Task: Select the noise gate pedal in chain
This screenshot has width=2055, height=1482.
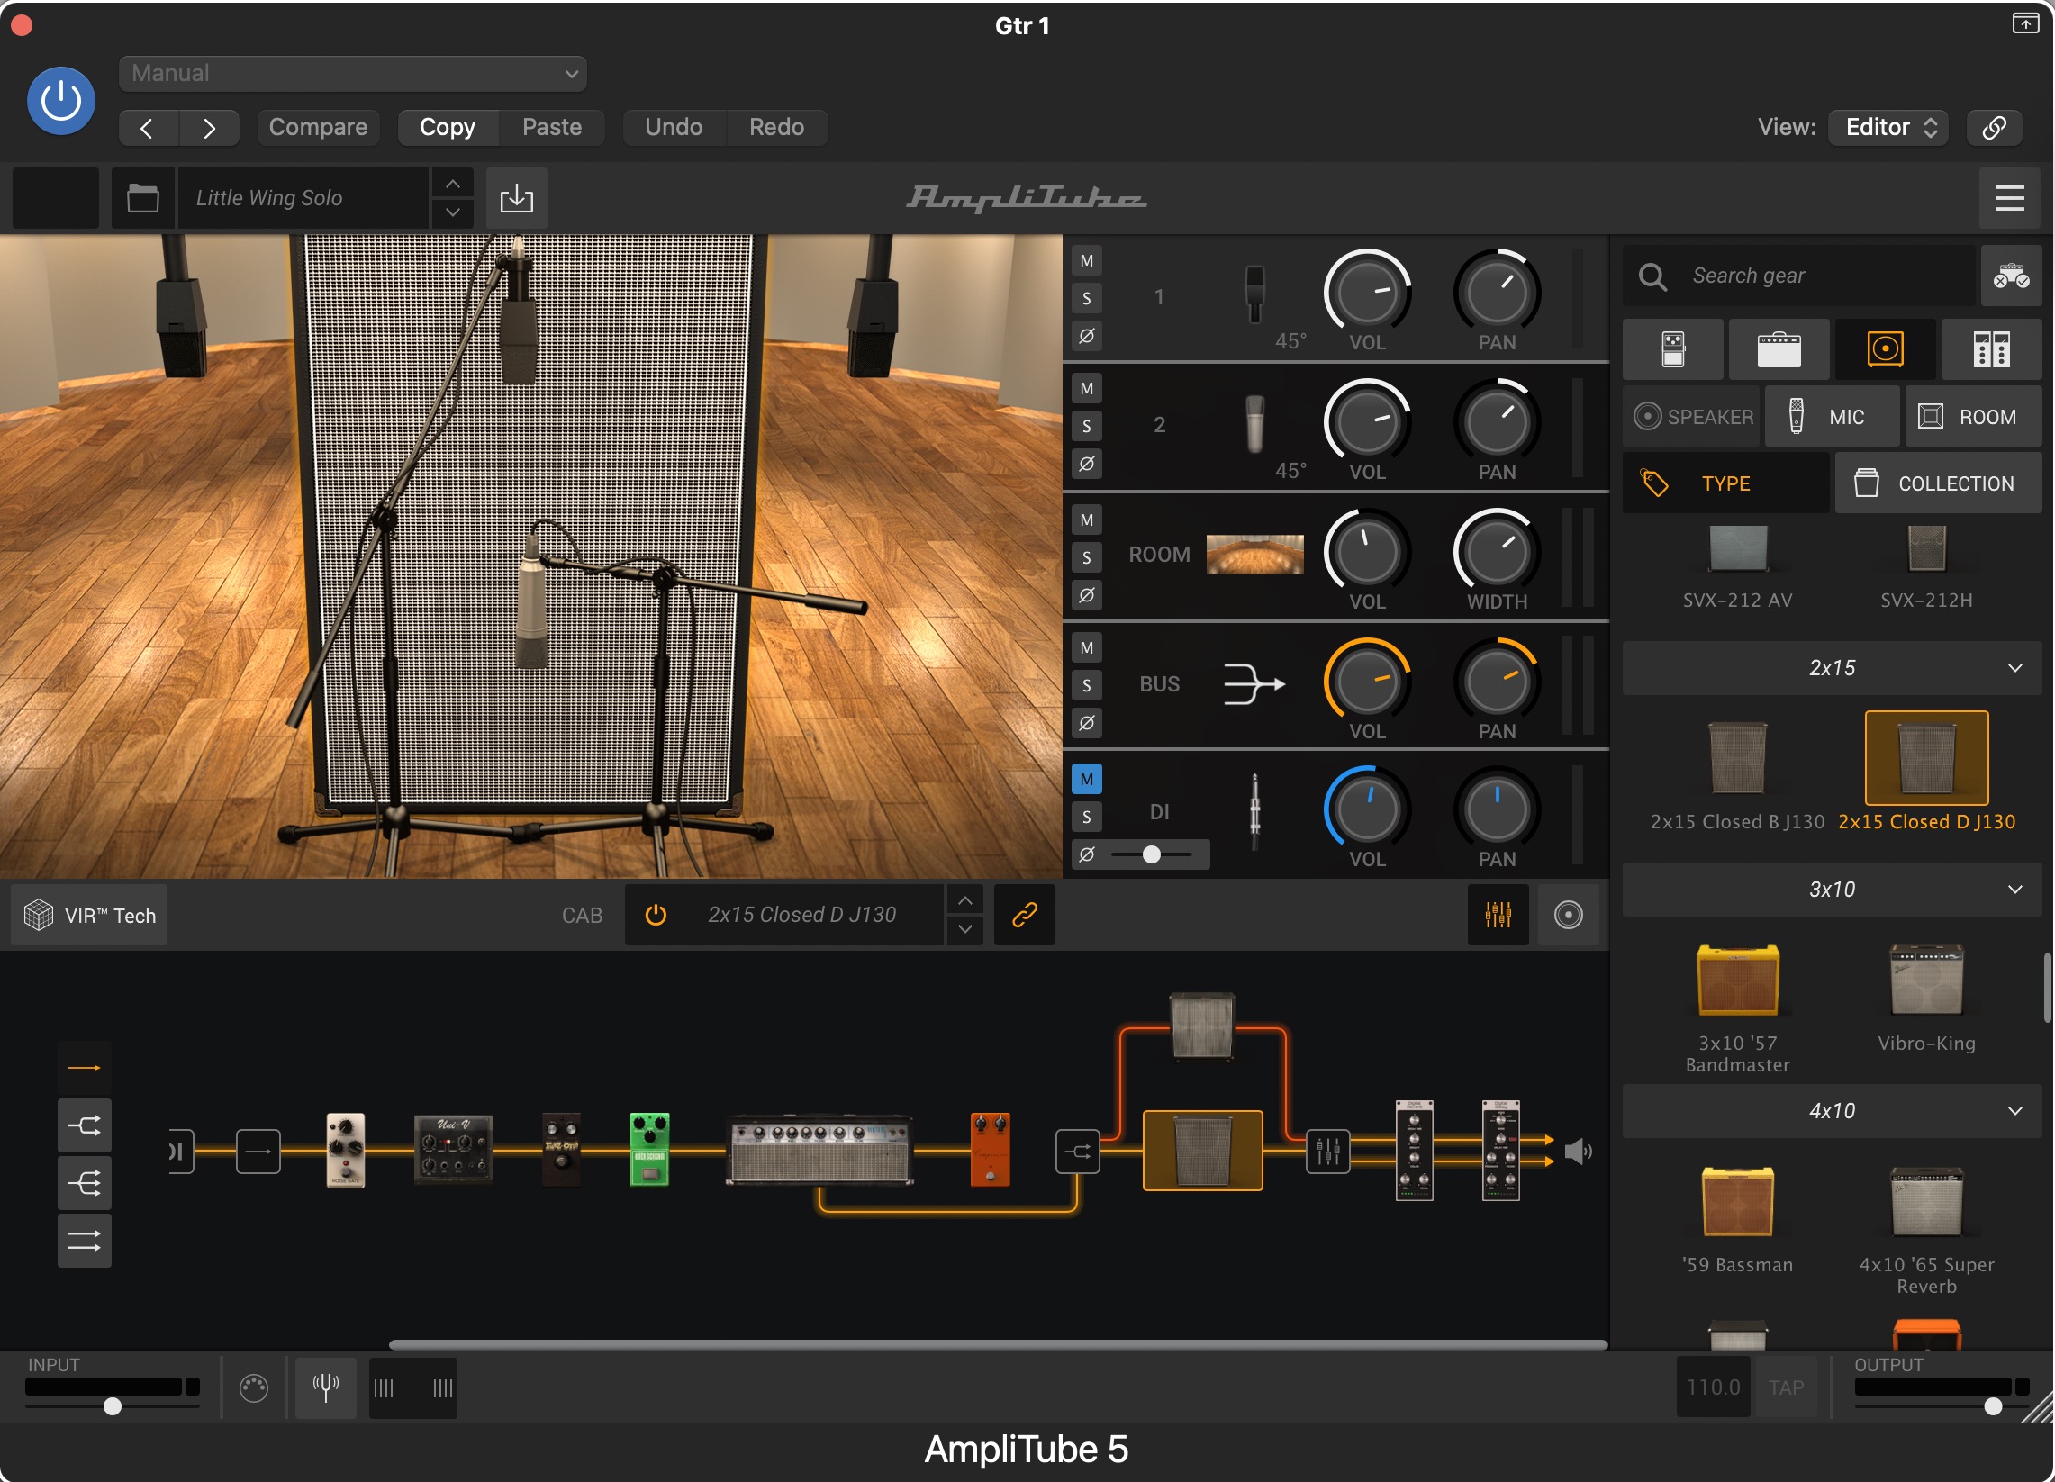Action: pyautogui.click(x=345, y=1150)
